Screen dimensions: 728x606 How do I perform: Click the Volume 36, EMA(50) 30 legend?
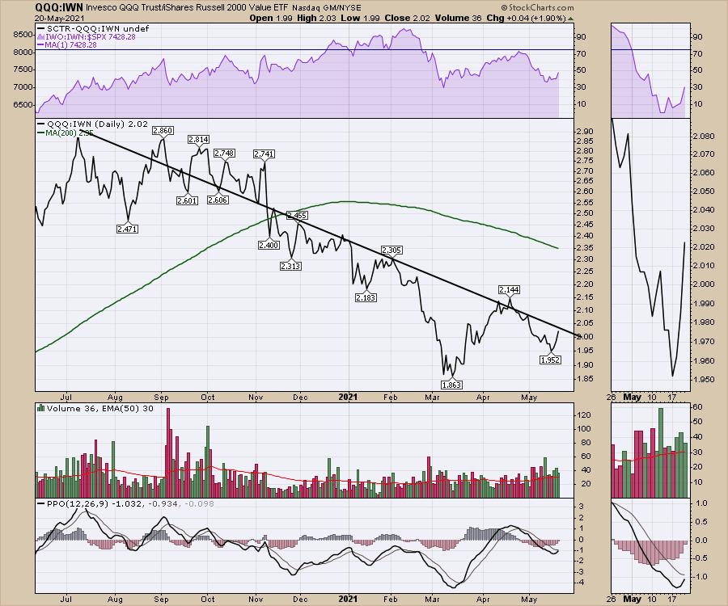point(95,409)
